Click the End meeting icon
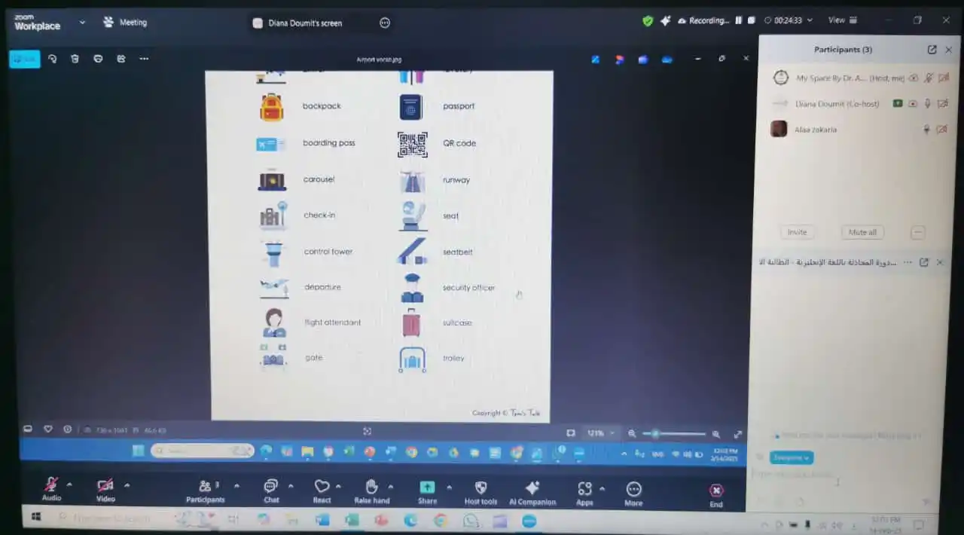Viewport: 964px width, 535px height. point(716,491)
